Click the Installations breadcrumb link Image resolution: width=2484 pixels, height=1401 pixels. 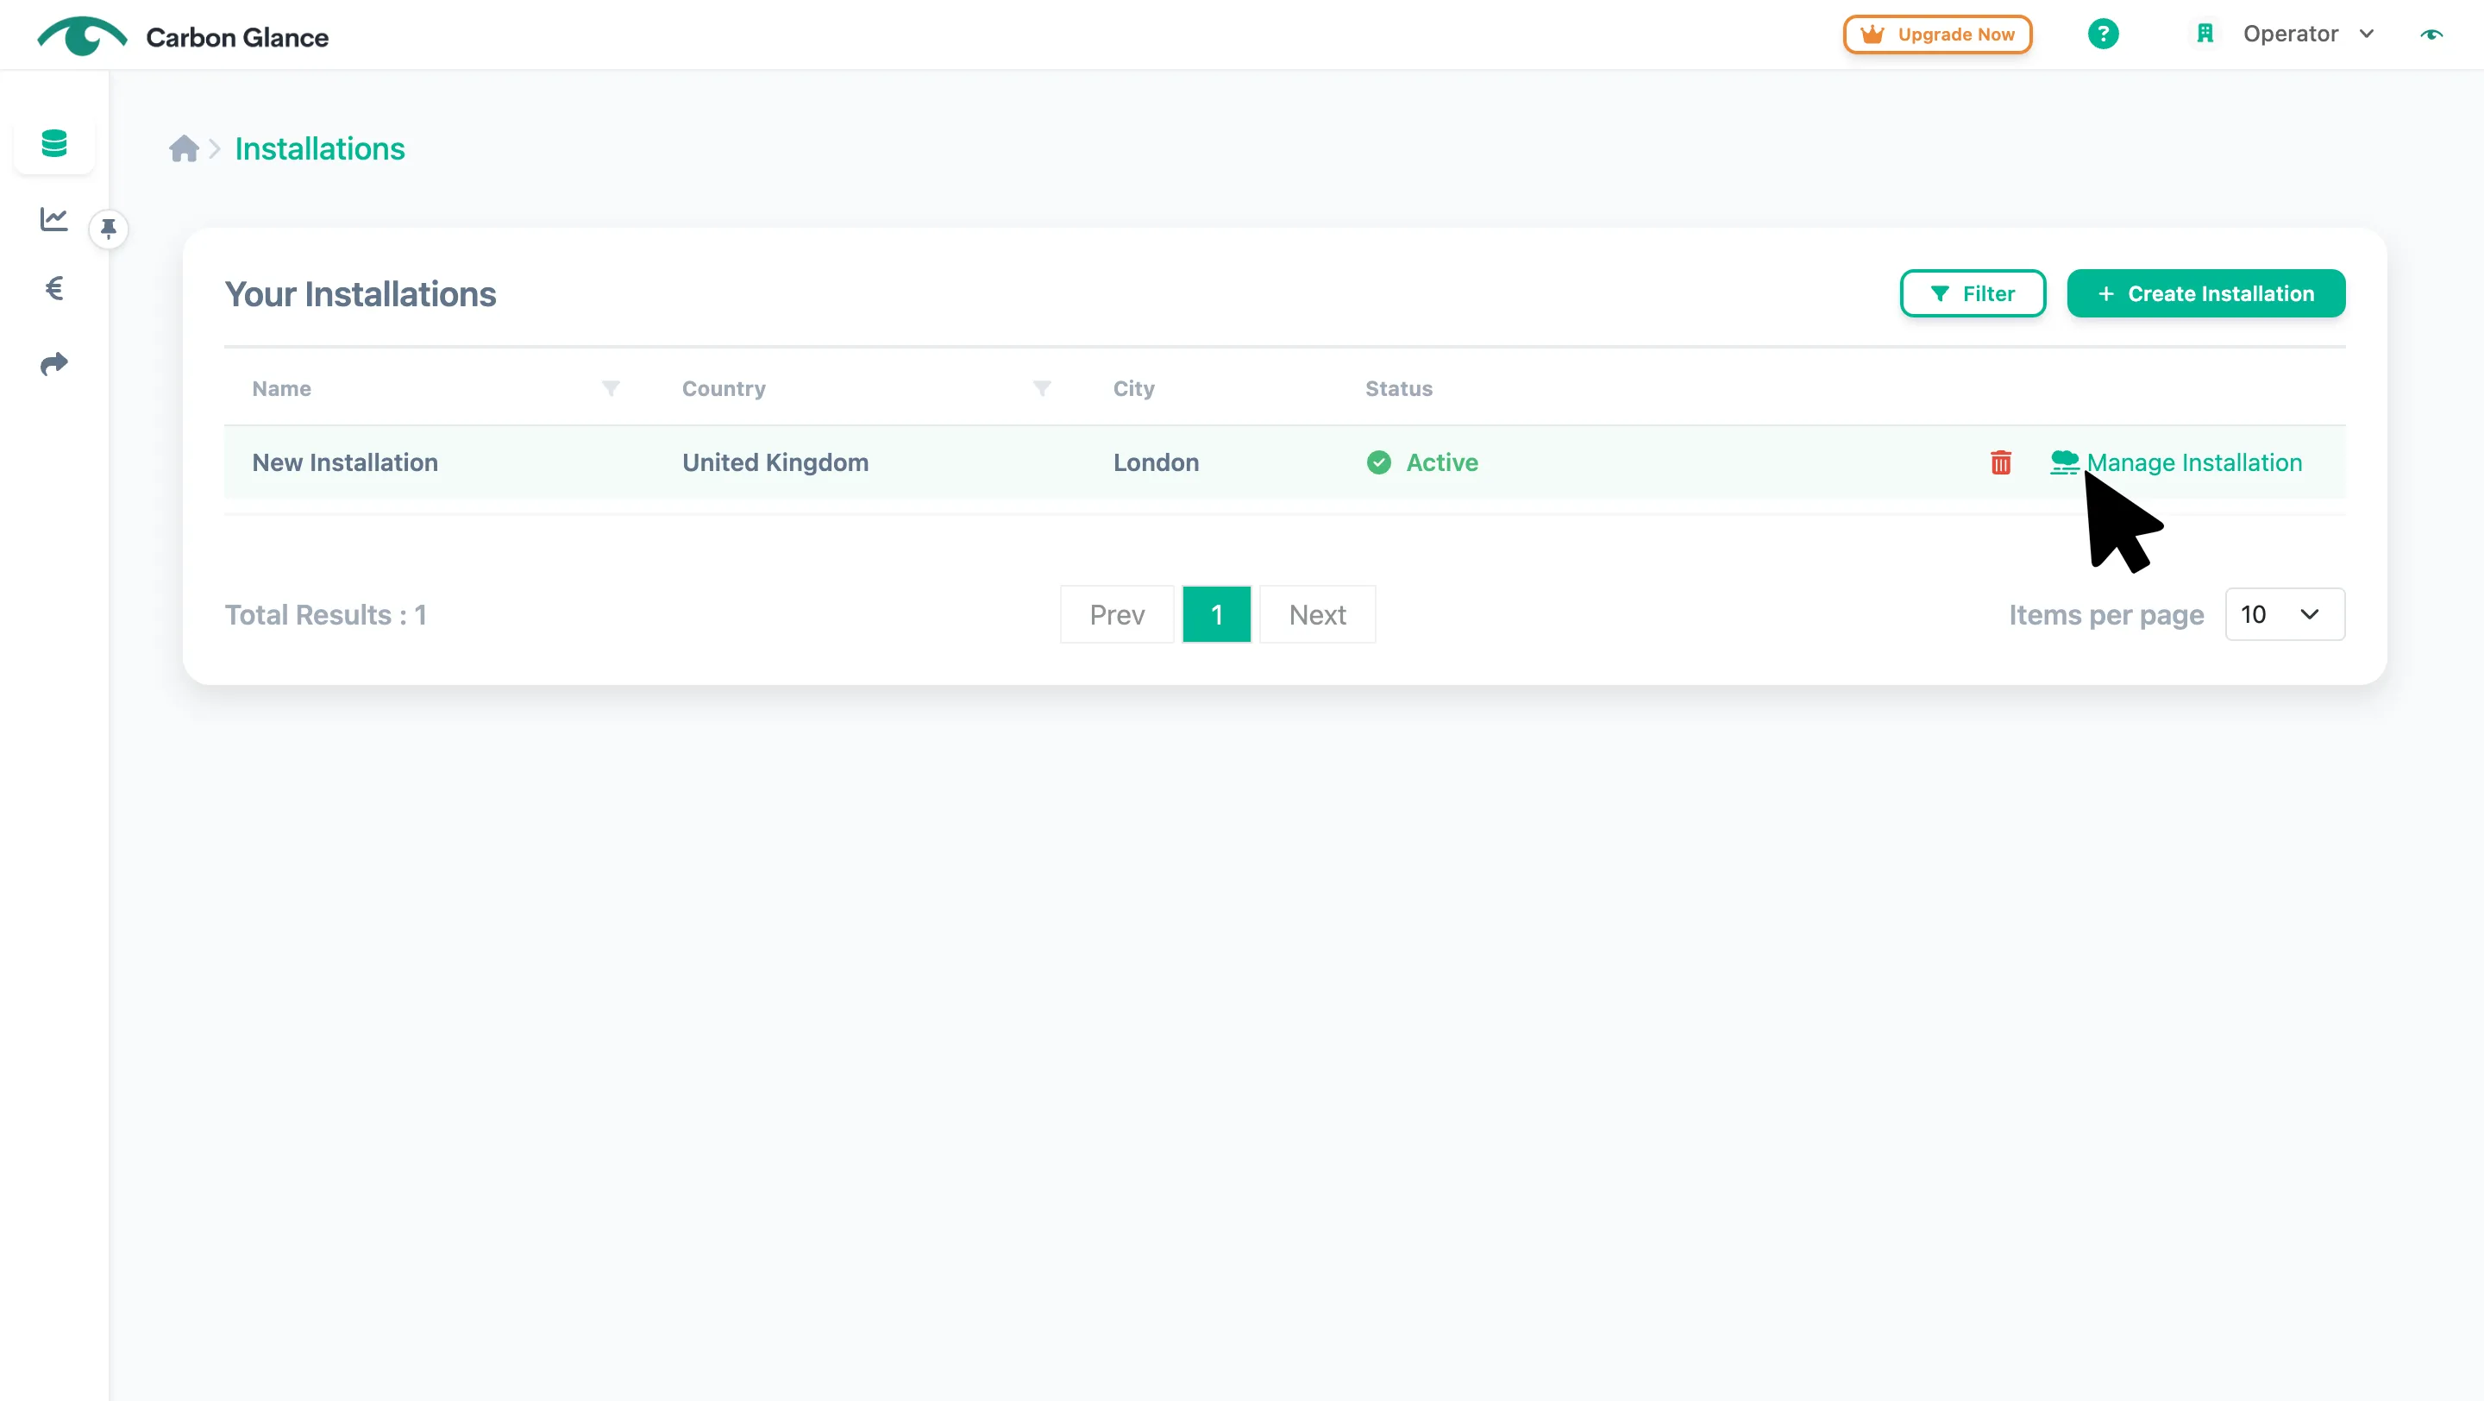tap(319, 148)
